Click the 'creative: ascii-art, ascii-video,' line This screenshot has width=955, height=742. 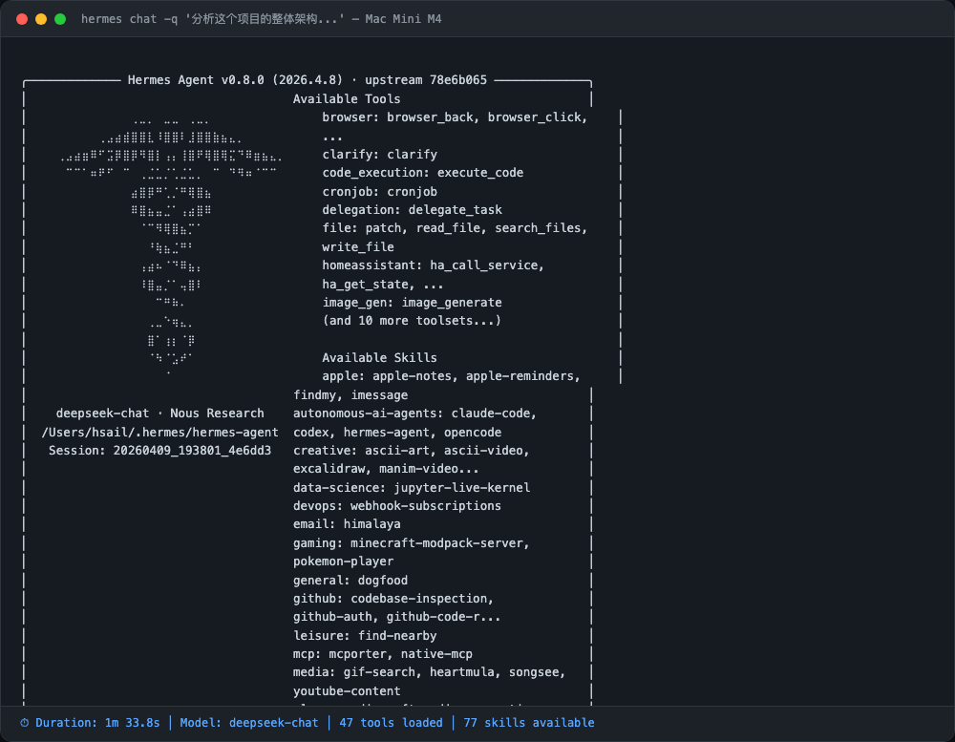click(x=411, y=450)
